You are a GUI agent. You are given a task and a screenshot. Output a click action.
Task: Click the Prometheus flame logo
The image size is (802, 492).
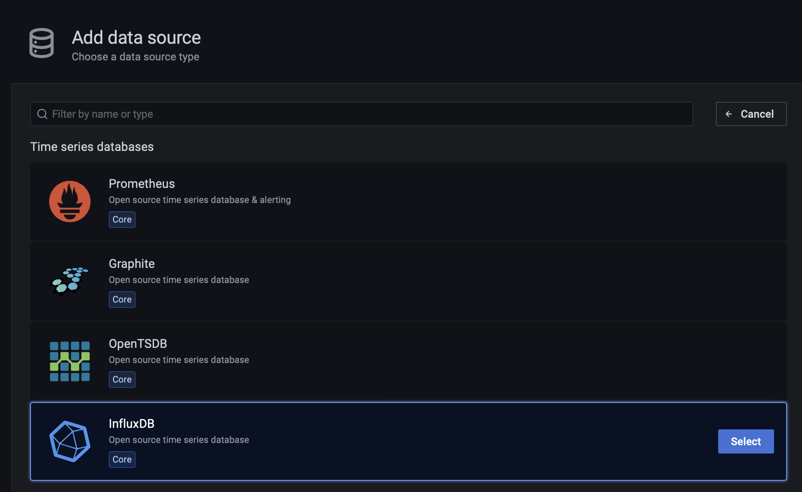point(70,201)
